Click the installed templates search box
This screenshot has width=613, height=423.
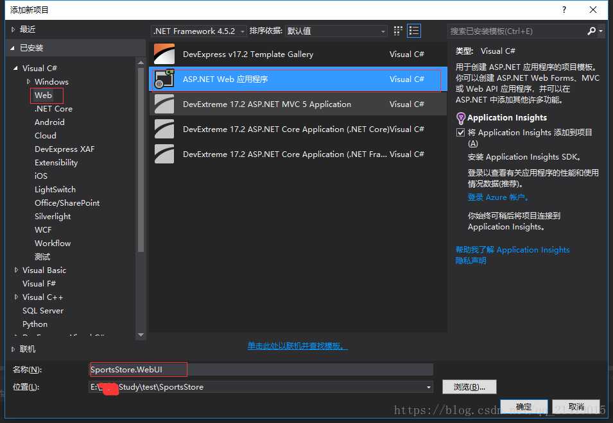517,31
